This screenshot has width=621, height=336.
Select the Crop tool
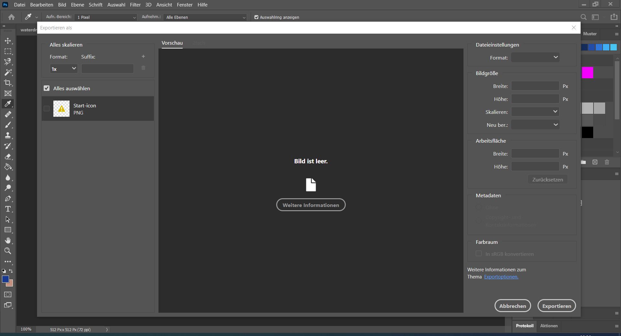point(8,83)
